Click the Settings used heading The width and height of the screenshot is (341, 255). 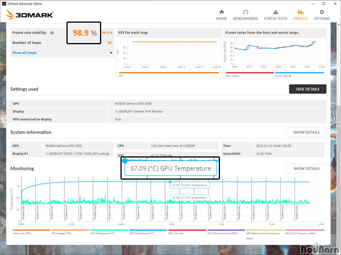(24, 89)
